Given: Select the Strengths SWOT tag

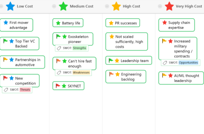Looking at the screenshot, I should click(80, 48).
